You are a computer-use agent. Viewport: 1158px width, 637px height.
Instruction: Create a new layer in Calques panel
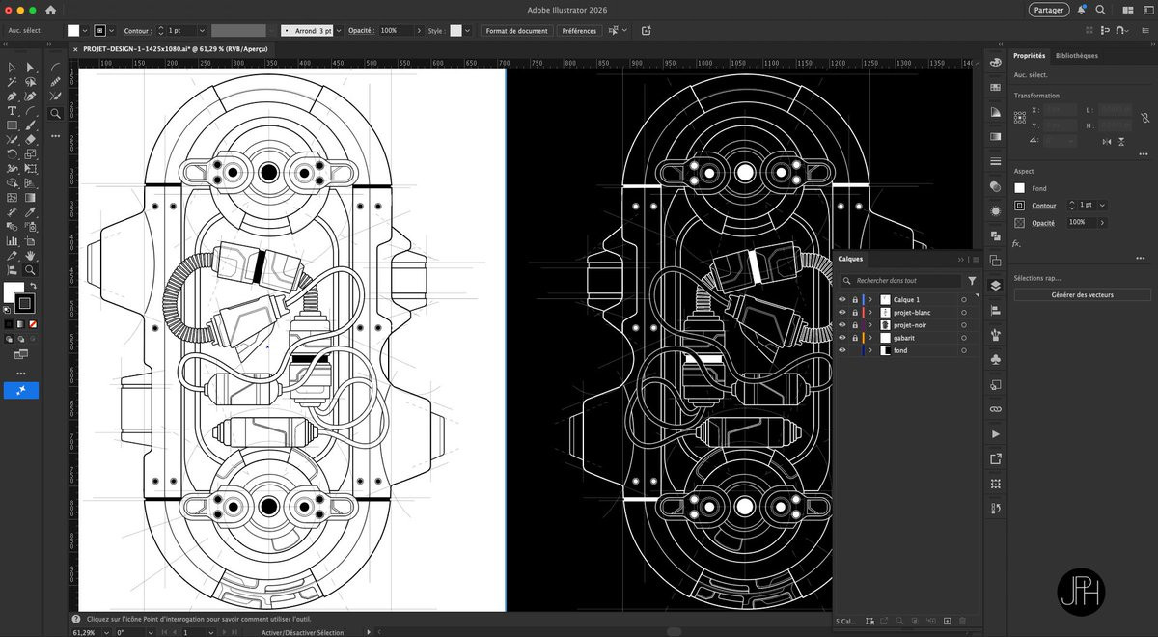click(x=948, y=621)
